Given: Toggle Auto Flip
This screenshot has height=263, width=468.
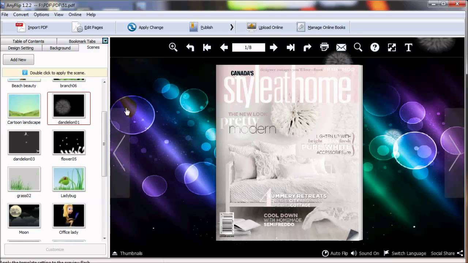Looking at the screenshot, I should click(335, 253).
